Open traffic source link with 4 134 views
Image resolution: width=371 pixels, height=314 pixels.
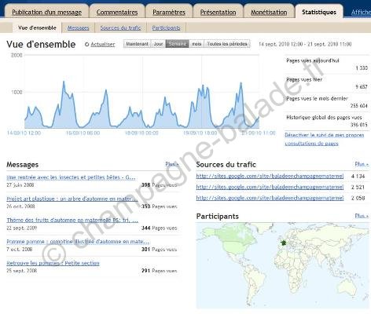point(270,176)
